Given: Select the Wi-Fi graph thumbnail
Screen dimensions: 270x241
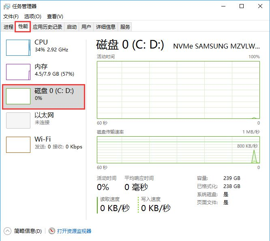Looking at the screenshot, I should [x=18, y=145].
